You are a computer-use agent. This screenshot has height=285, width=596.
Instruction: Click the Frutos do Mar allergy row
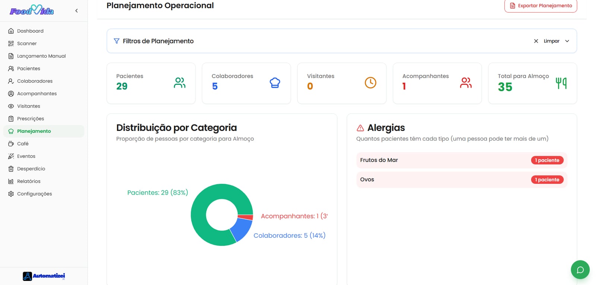[462, 160]
